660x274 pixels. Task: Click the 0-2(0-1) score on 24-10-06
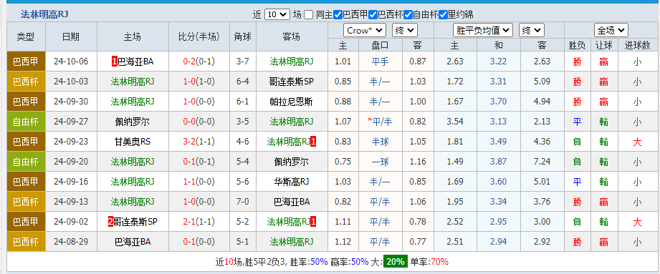(199, 62)
